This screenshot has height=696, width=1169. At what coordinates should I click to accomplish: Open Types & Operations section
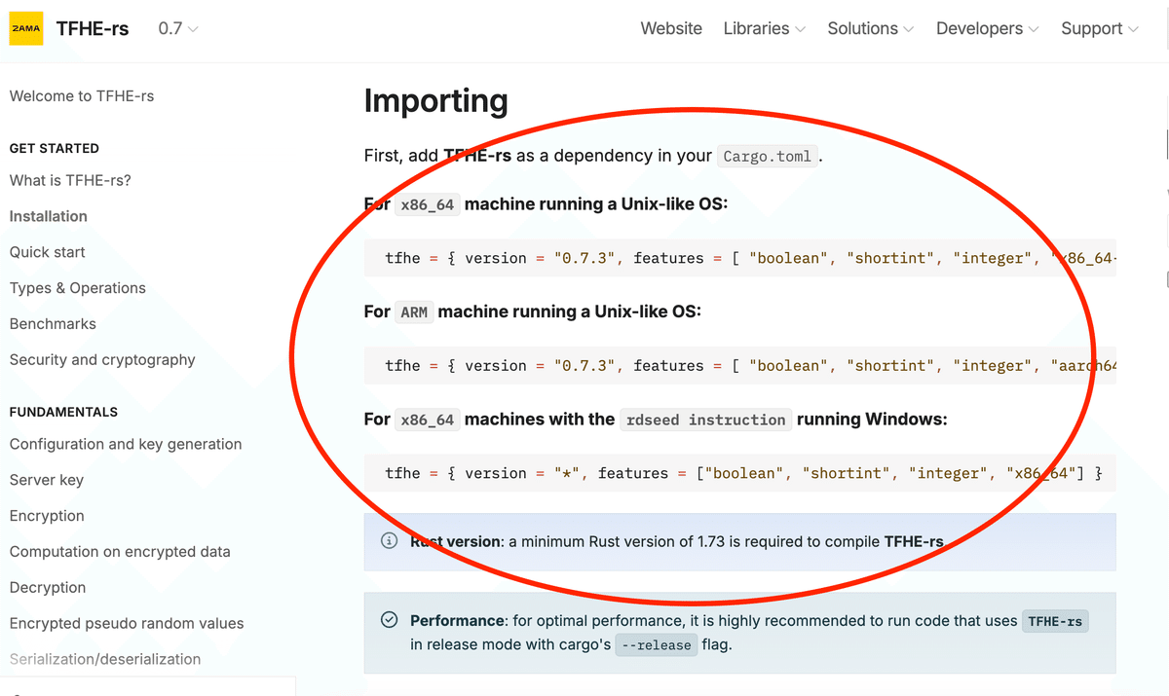click(x=78, y=288)
